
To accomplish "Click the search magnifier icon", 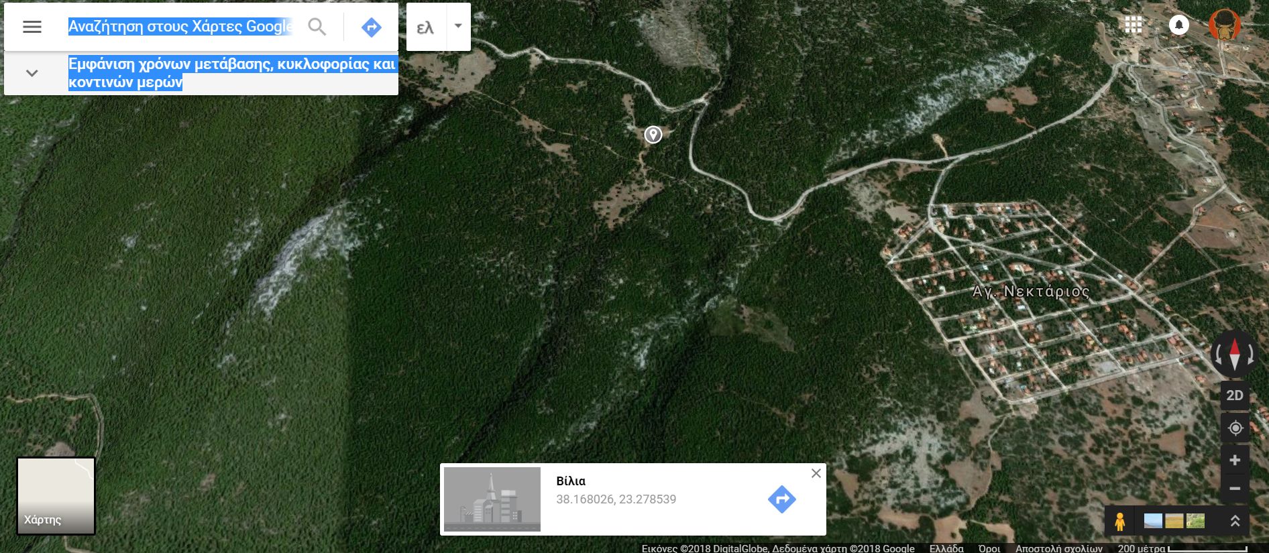I will [317, 27].
